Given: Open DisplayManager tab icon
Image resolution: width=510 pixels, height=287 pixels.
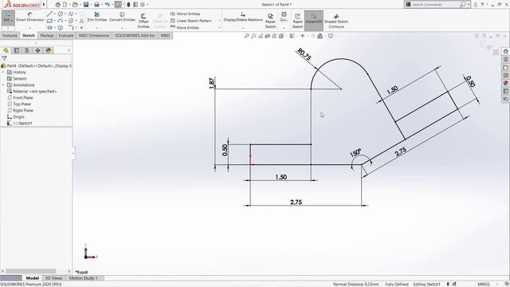Looking at the screenshot, I should 49,50.
